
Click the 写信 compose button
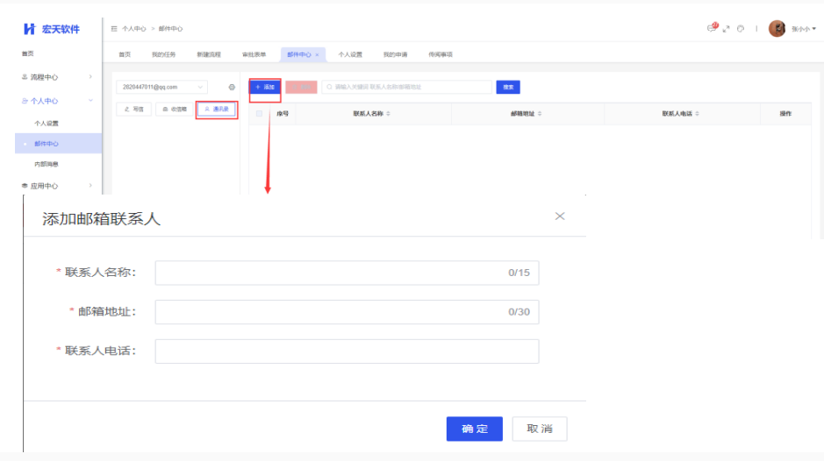pos(134,110)
